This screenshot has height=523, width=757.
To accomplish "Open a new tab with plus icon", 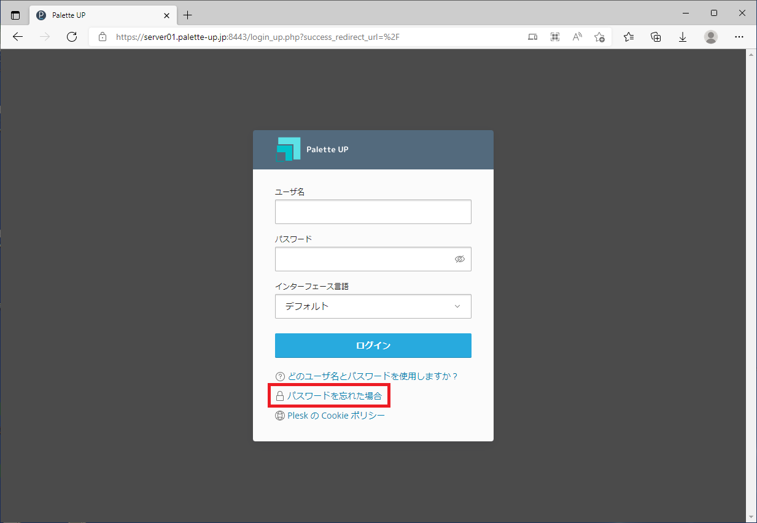I will click(188, 15).
